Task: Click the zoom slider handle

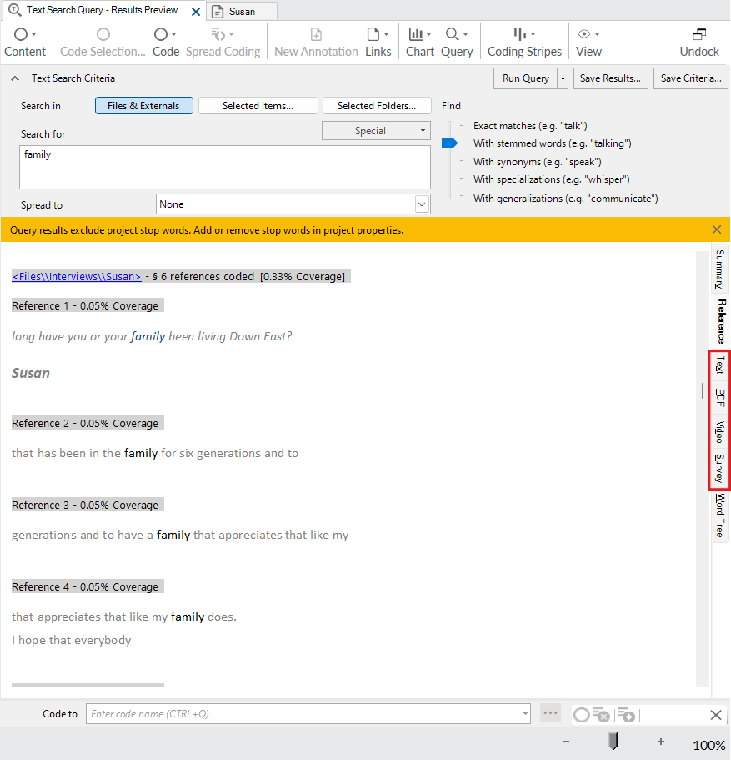Action: 613,741
